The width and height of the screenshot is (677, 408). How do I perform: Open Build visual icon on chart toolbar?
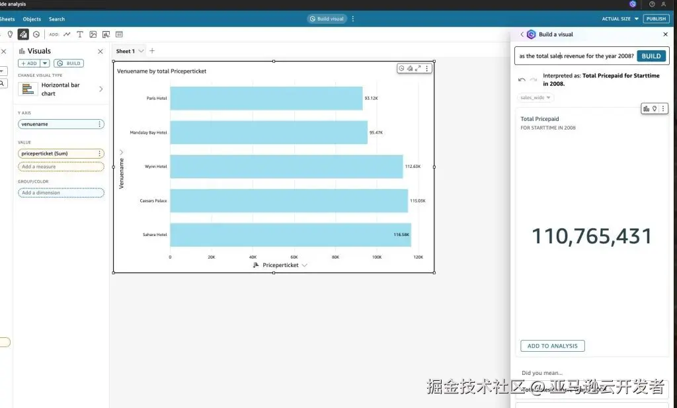(x=401, y=68)
